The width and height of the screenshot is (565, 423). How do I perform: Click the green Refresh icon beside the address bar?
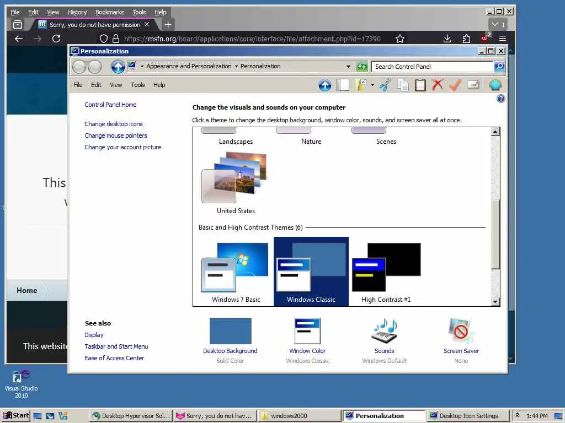[362, 67]
